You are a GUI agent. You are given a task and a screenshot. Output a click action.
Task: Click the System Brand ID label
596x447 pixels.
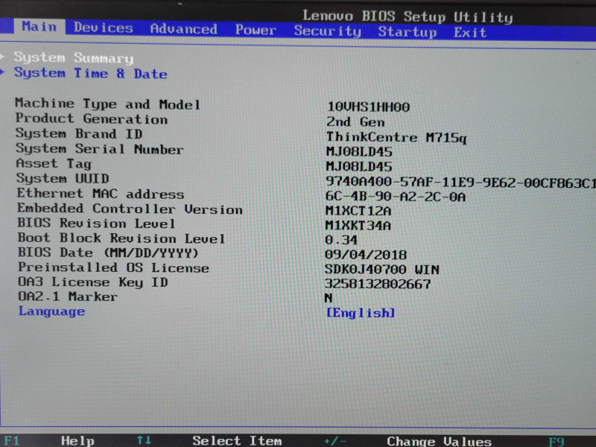click(79, 134)
